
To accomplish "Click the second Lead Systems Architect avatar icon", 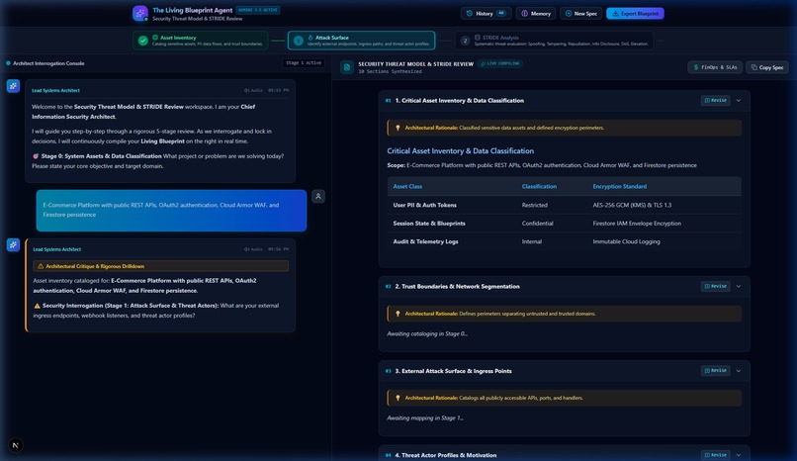I will pyautogui.click(x=13, y=245).
